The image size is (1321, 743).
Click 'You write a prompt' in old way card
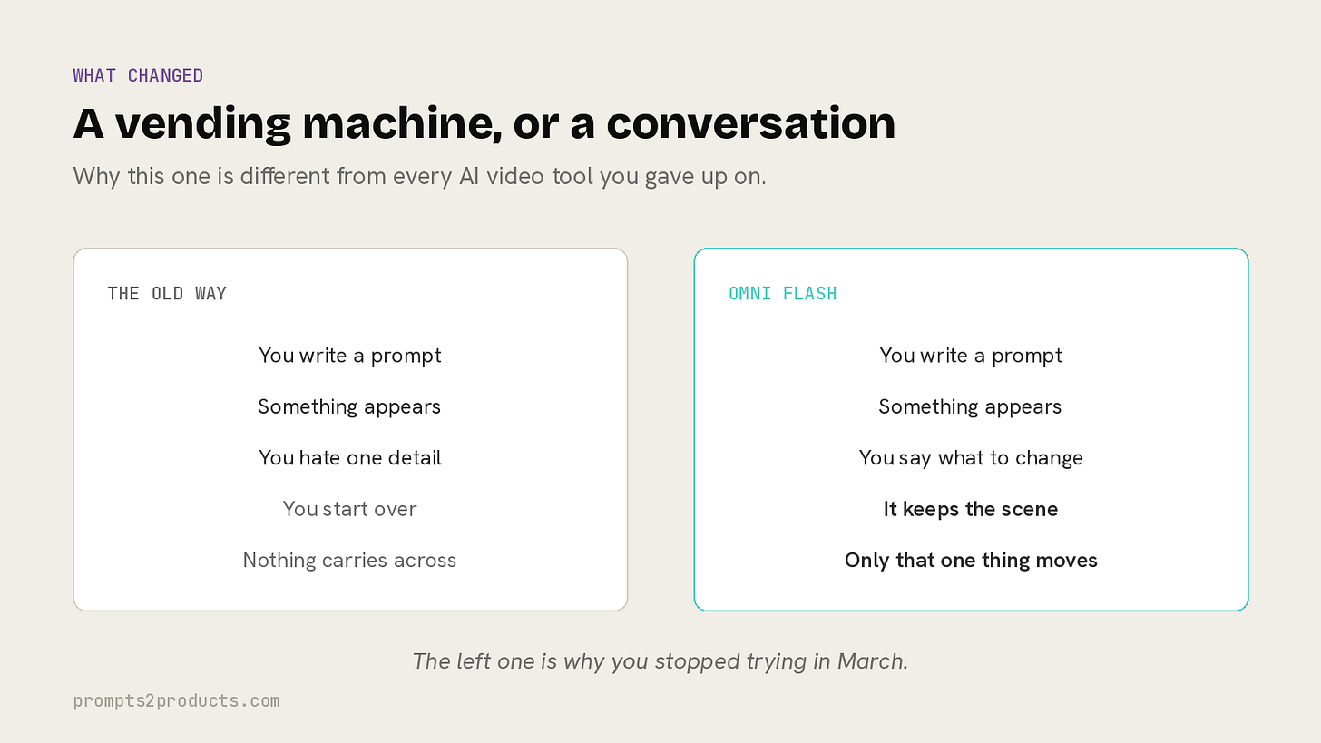[x=350, y=356]
